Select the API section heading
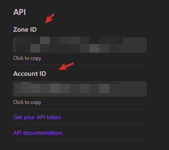This screenshot has width=169, height=150. click(x=19, y=12)
